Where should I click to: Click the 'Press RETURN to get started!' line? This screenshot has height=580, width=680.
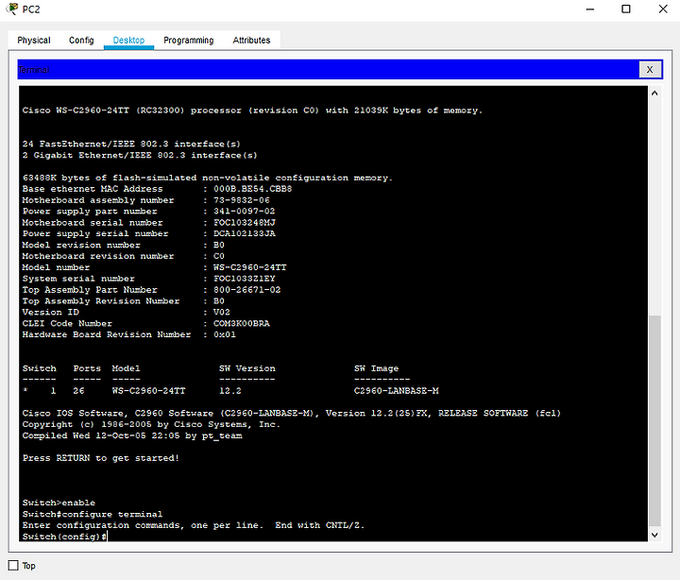[101, 458]
